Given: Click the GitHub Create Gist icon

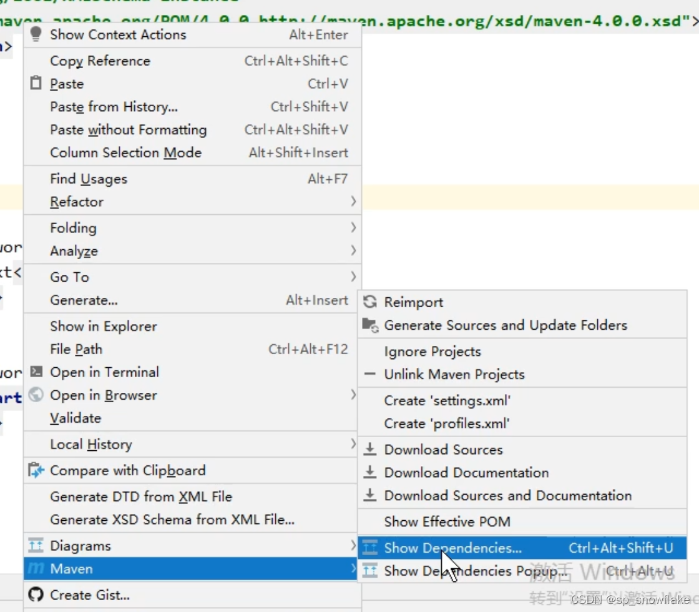Looking at the screenshot, I should 36,594.
